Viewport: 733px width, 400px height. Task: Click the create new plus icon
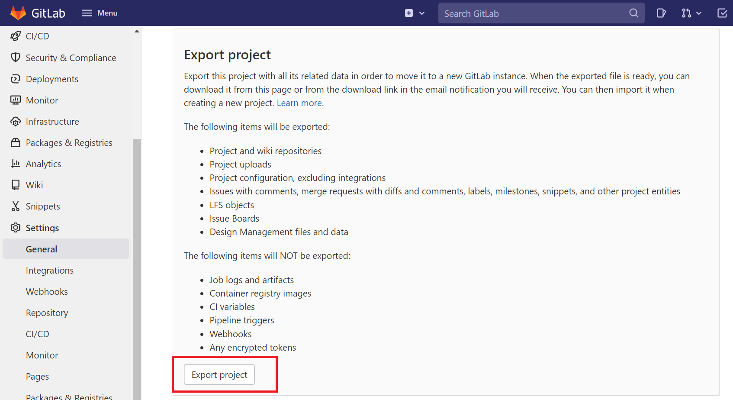coord(409,13)
